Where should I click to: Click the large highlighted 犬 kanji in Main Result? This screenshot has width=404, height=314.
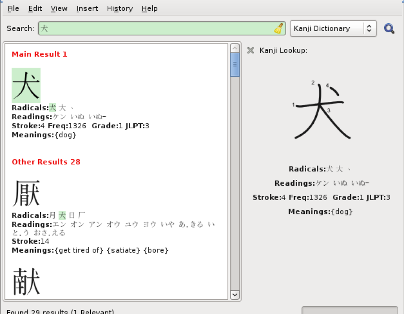point(26,85)
